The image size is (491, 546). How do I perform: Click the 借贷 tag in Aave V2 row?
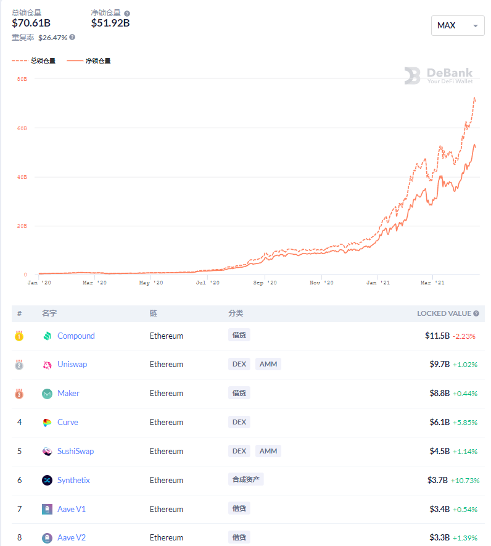point(239,537)
